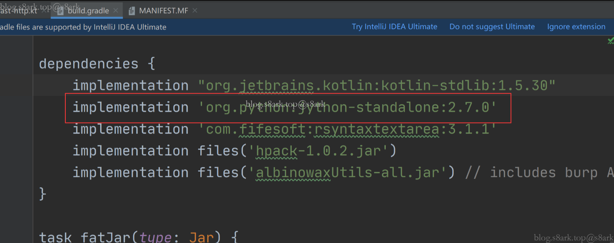The image size is (614, 243).
Task: Select the build.gradle tab
Action: 88,10
